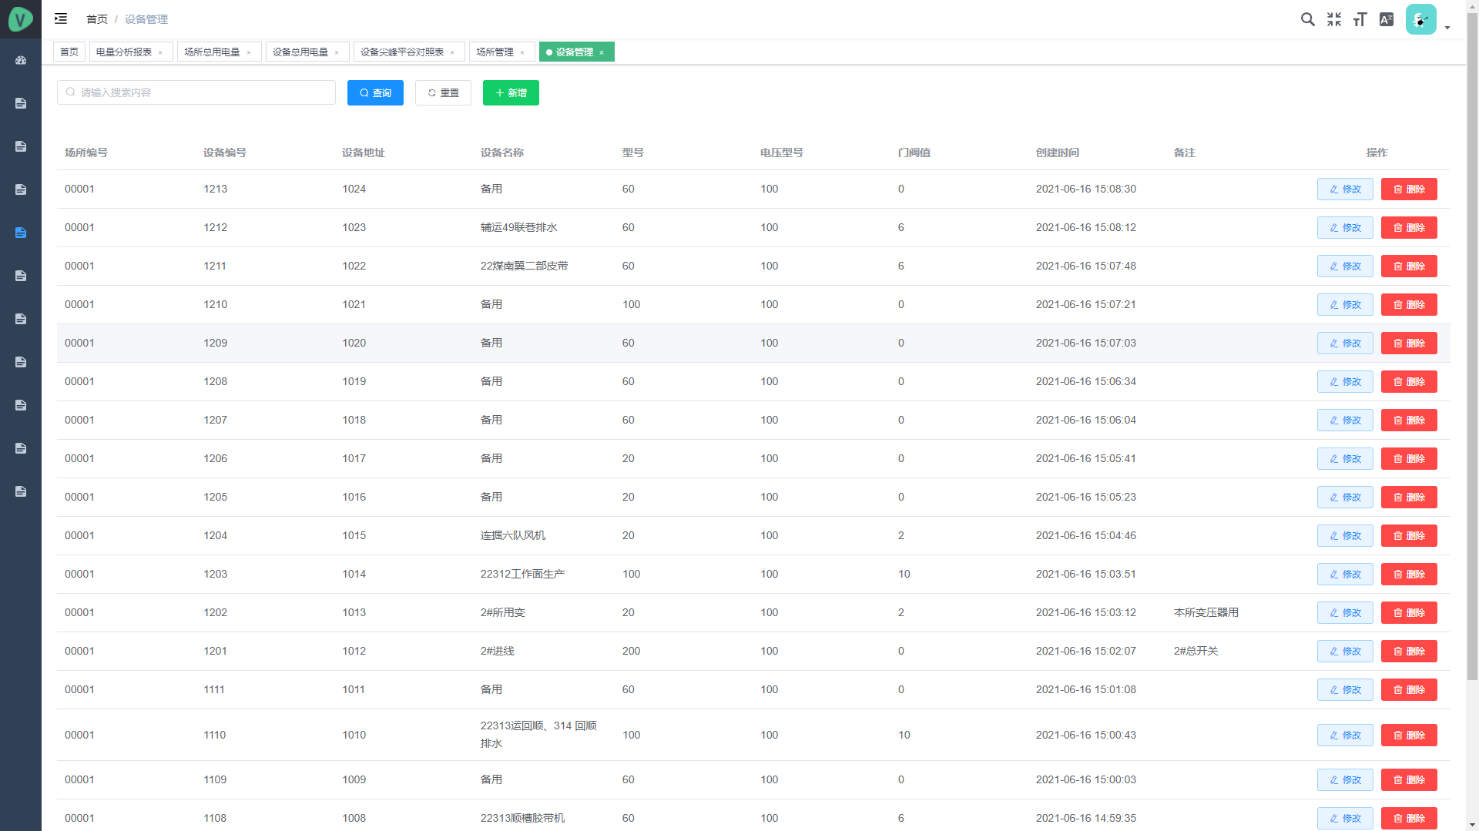Open the font size setting icon
The height and width of the screenshot is (831, 1479).
click(x=1360, y=19)
